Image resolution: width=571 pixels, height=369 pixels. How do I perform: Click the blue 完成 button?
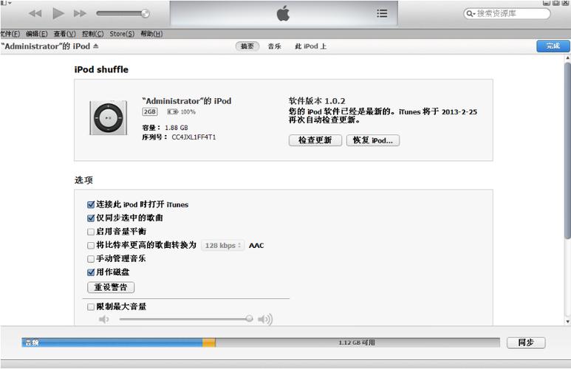click(x=553, y=46)
